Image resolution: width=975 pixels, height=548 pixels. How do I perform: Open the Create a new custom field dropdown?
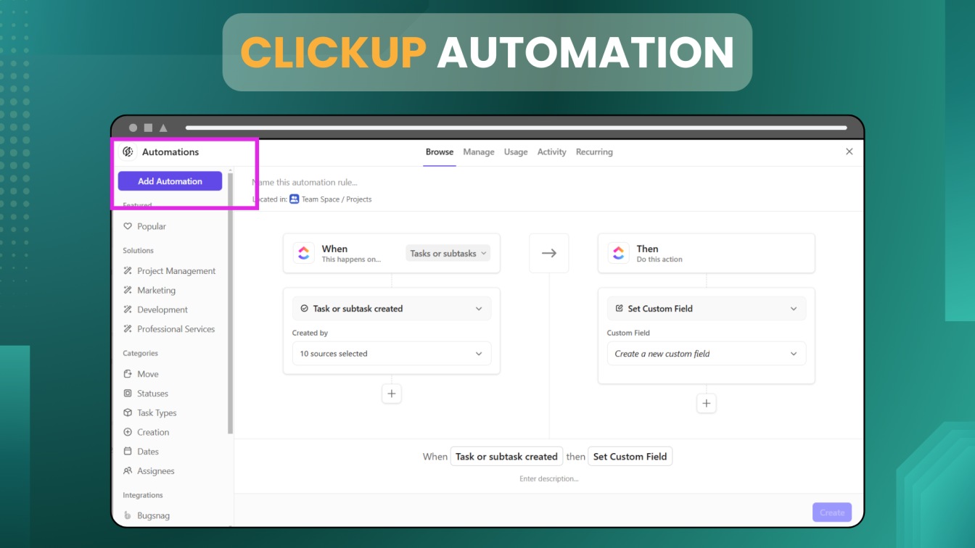coord(707,354)
